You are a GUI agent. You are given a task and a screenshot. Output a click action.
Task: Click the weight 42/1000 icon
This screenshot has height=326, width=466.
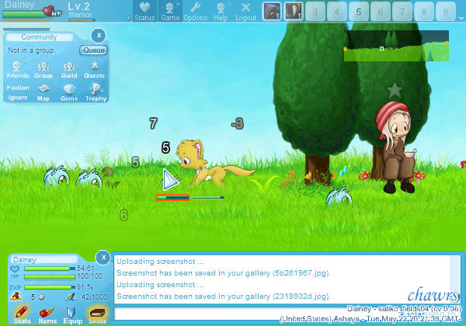click(x=71, y=297)
